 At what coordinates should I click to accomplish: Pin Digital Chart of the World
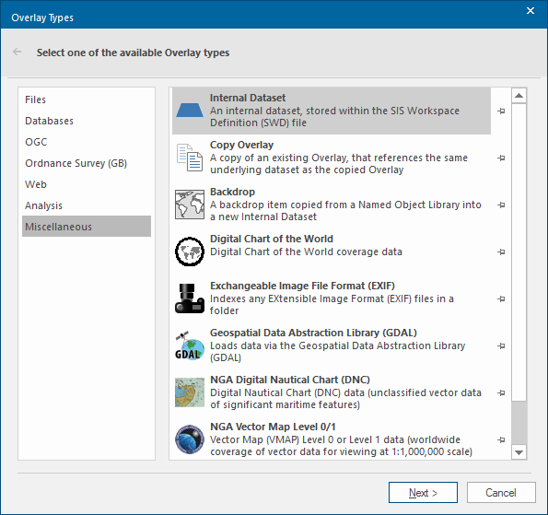pos(501,252)
